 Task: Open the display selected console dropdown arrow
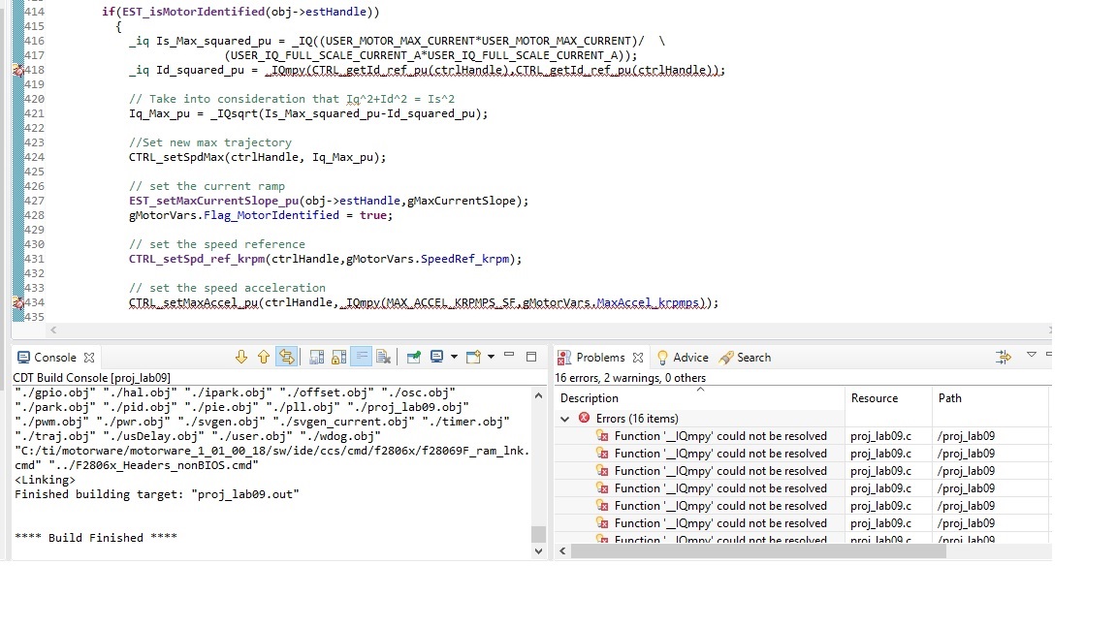(454, 358)
